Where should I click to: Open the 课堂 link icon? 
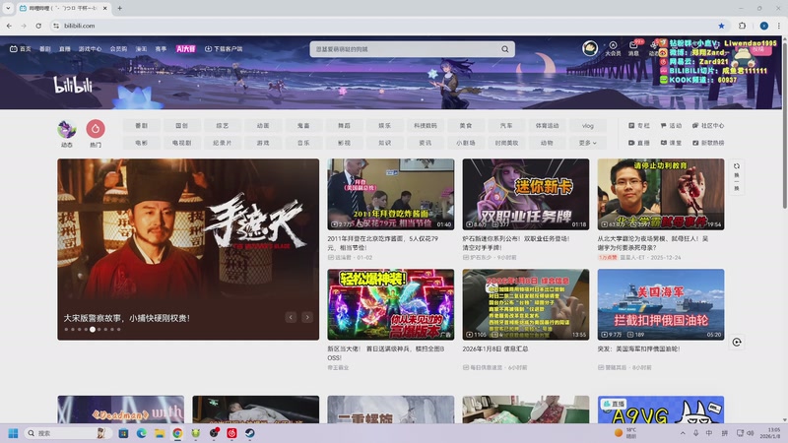663,143
